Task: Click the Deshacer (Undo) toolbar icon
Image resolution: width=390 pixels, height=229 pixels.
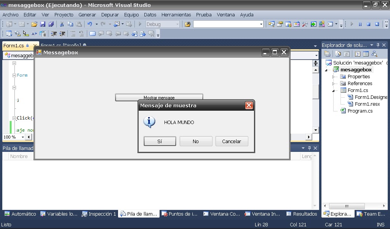Action: click(x=90, y=24)
